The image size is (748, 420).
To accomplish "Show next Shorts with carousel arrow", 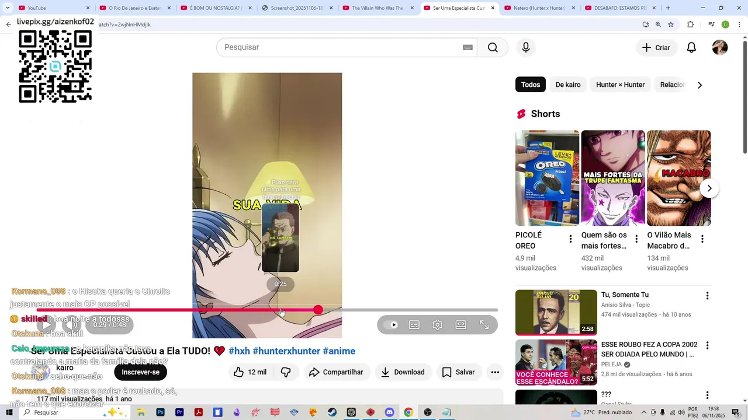I will tap(709, 188).
